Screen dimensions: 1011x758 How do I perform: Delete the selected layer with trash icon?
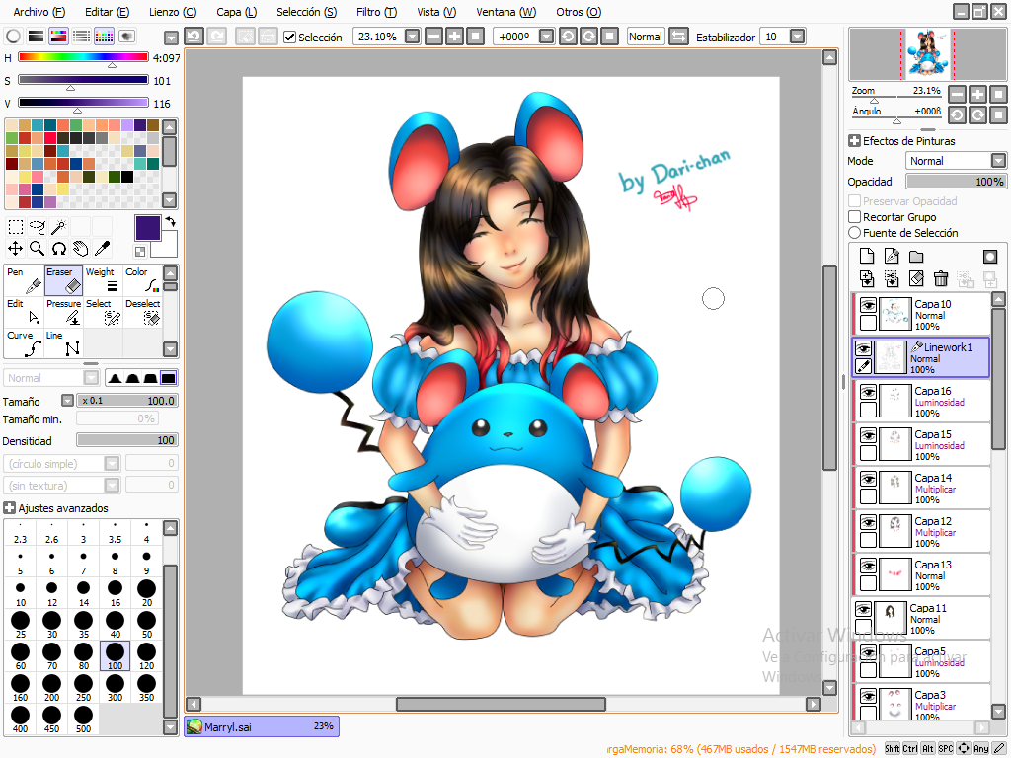point(941,278)
